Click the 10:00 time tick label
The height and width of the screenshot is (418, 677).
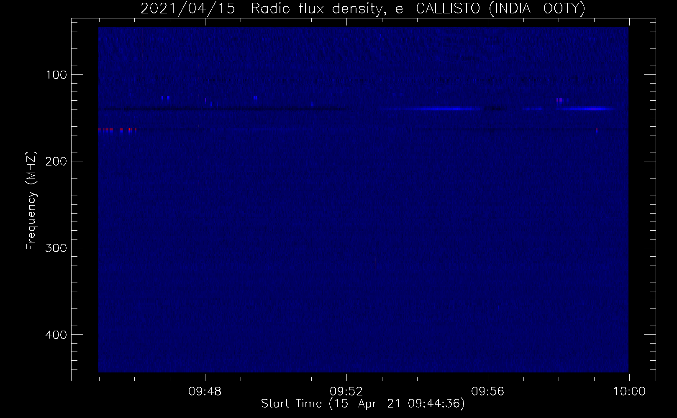[x=629, y=392]
